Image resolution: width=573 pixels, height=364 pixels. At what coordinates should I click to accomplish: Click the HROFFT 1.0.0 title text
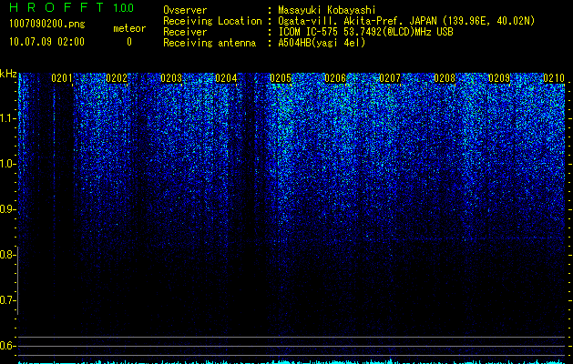click(x=71, y=7)
